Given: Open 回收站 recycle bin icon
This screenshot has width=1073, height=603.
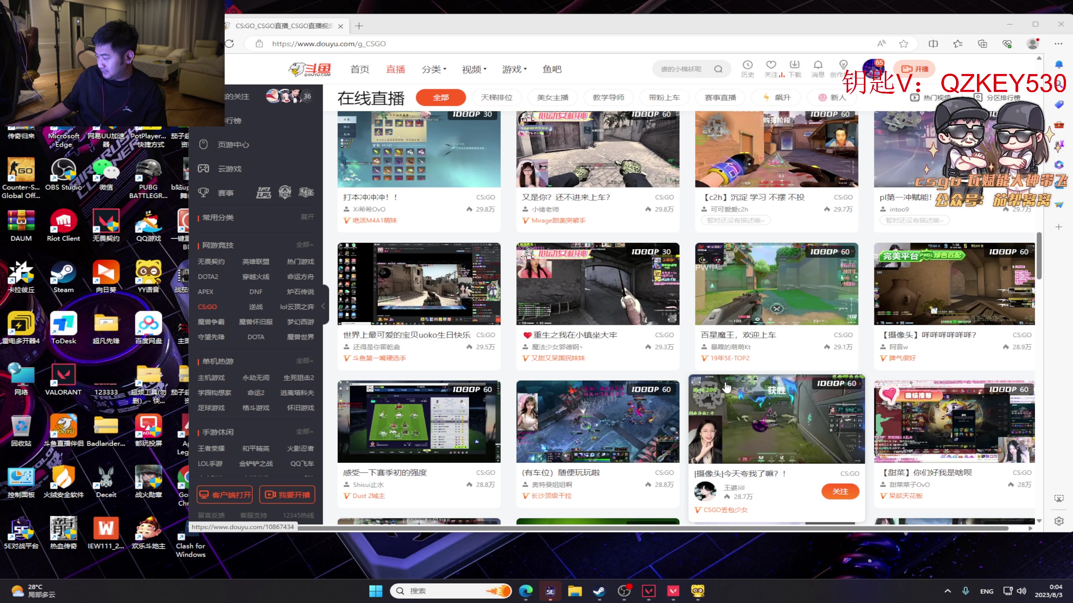Looking at the screenshot, I should click(21, 430).
